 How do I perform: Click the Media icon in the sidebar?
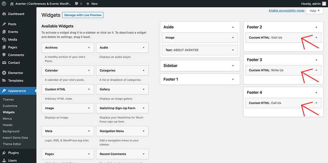click(4, 40)
